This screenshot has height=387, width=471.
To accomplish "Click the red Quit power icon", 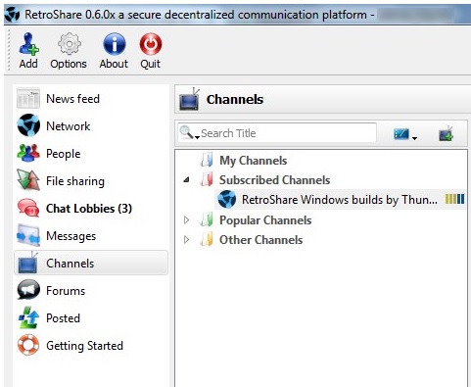I will [151, 44].
